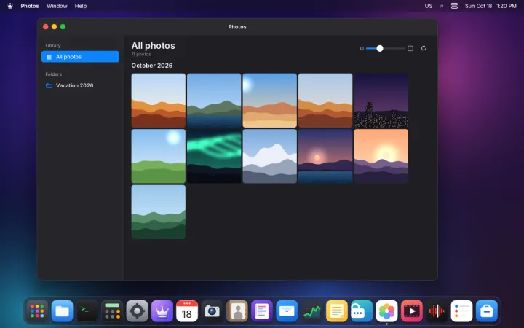Click the "11 photos" count text
This screenshot has height=328, width=524.
tap(141, 54)
